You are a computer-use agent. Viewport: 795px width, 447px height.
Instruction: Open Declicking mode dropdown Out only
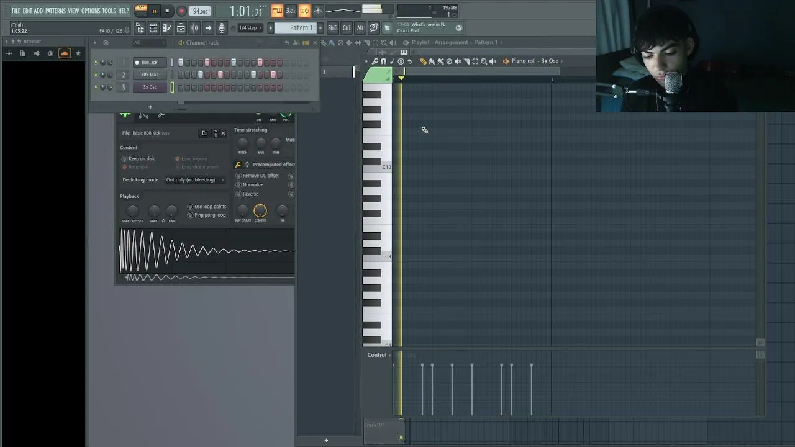tap(195, 180)
